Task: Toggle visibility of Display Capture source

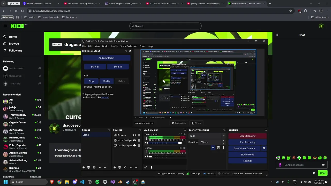Action: coord(134,145)
